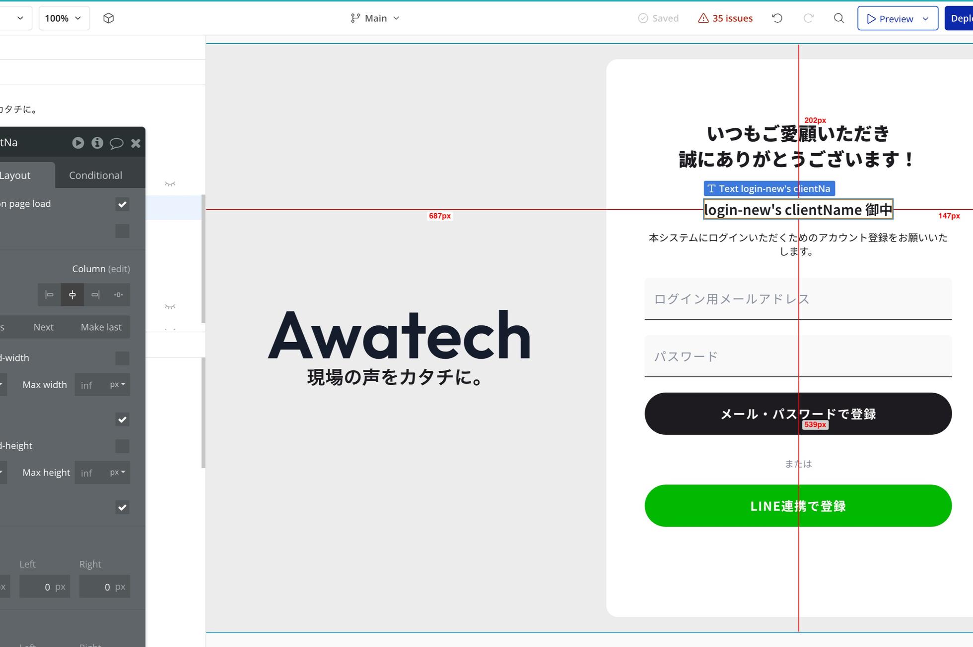The height and width of the screenshot is (647, 973).
Task: Expand the Preview button chevron
Action: pos(926,19)
